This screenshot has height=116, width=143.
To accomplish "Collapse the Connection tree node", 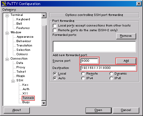I will (7, 59).
